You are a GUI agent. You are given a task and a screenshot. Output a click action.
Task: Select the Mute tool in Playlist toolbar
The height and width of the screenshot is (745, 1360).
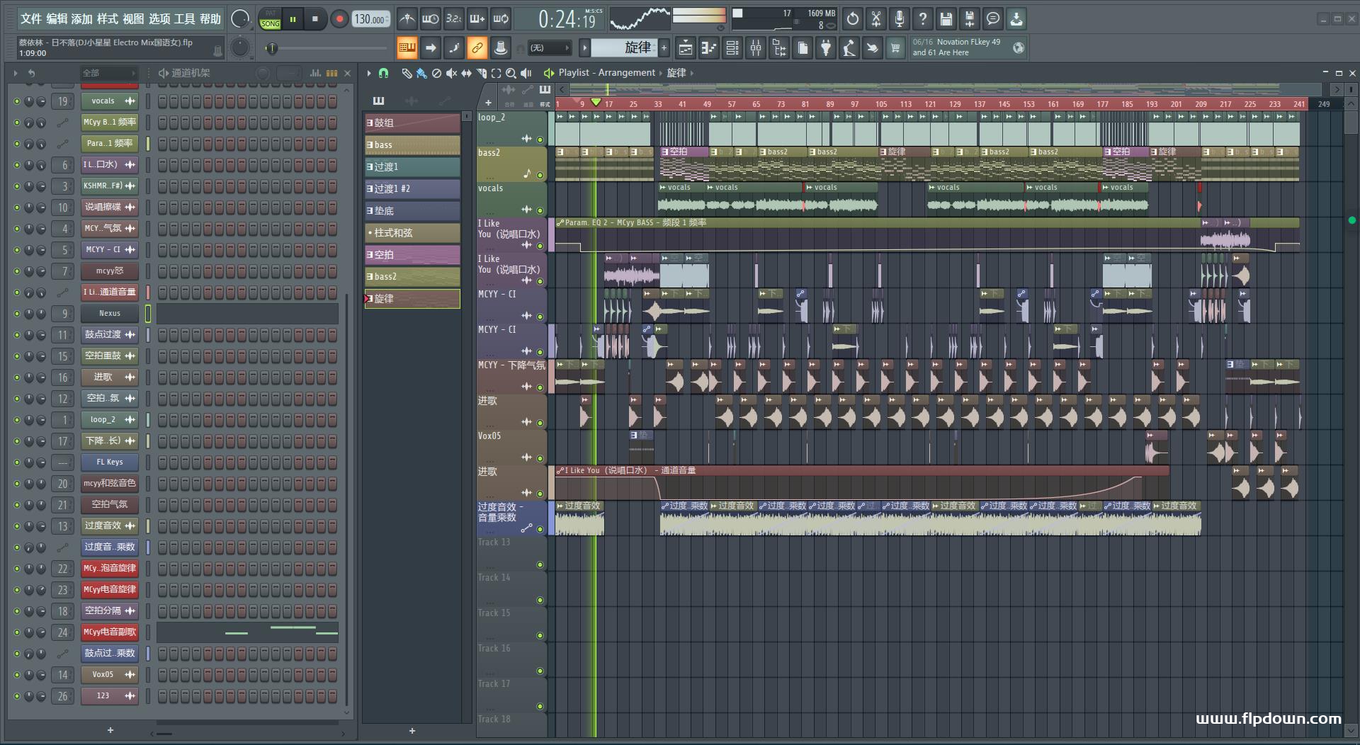tap(451, 73)
